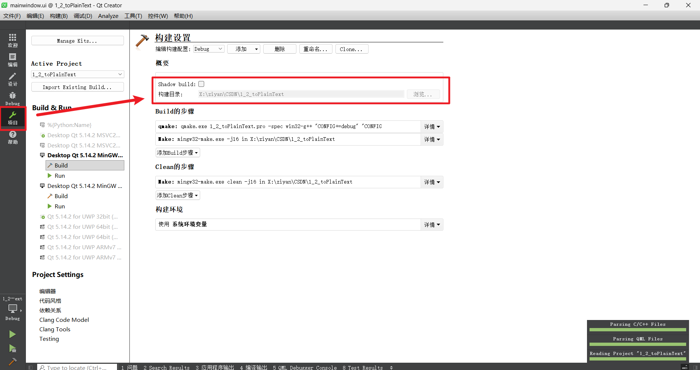This screenshot has width=700, height=370.
Task: Open Debug build configuration dropdown
Action: point(209,49)
